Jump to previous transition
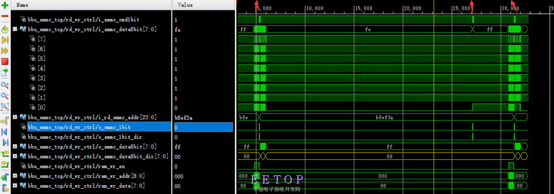Image resolution: width=554 pixels, height=194 pixels. tap(5, 153)
